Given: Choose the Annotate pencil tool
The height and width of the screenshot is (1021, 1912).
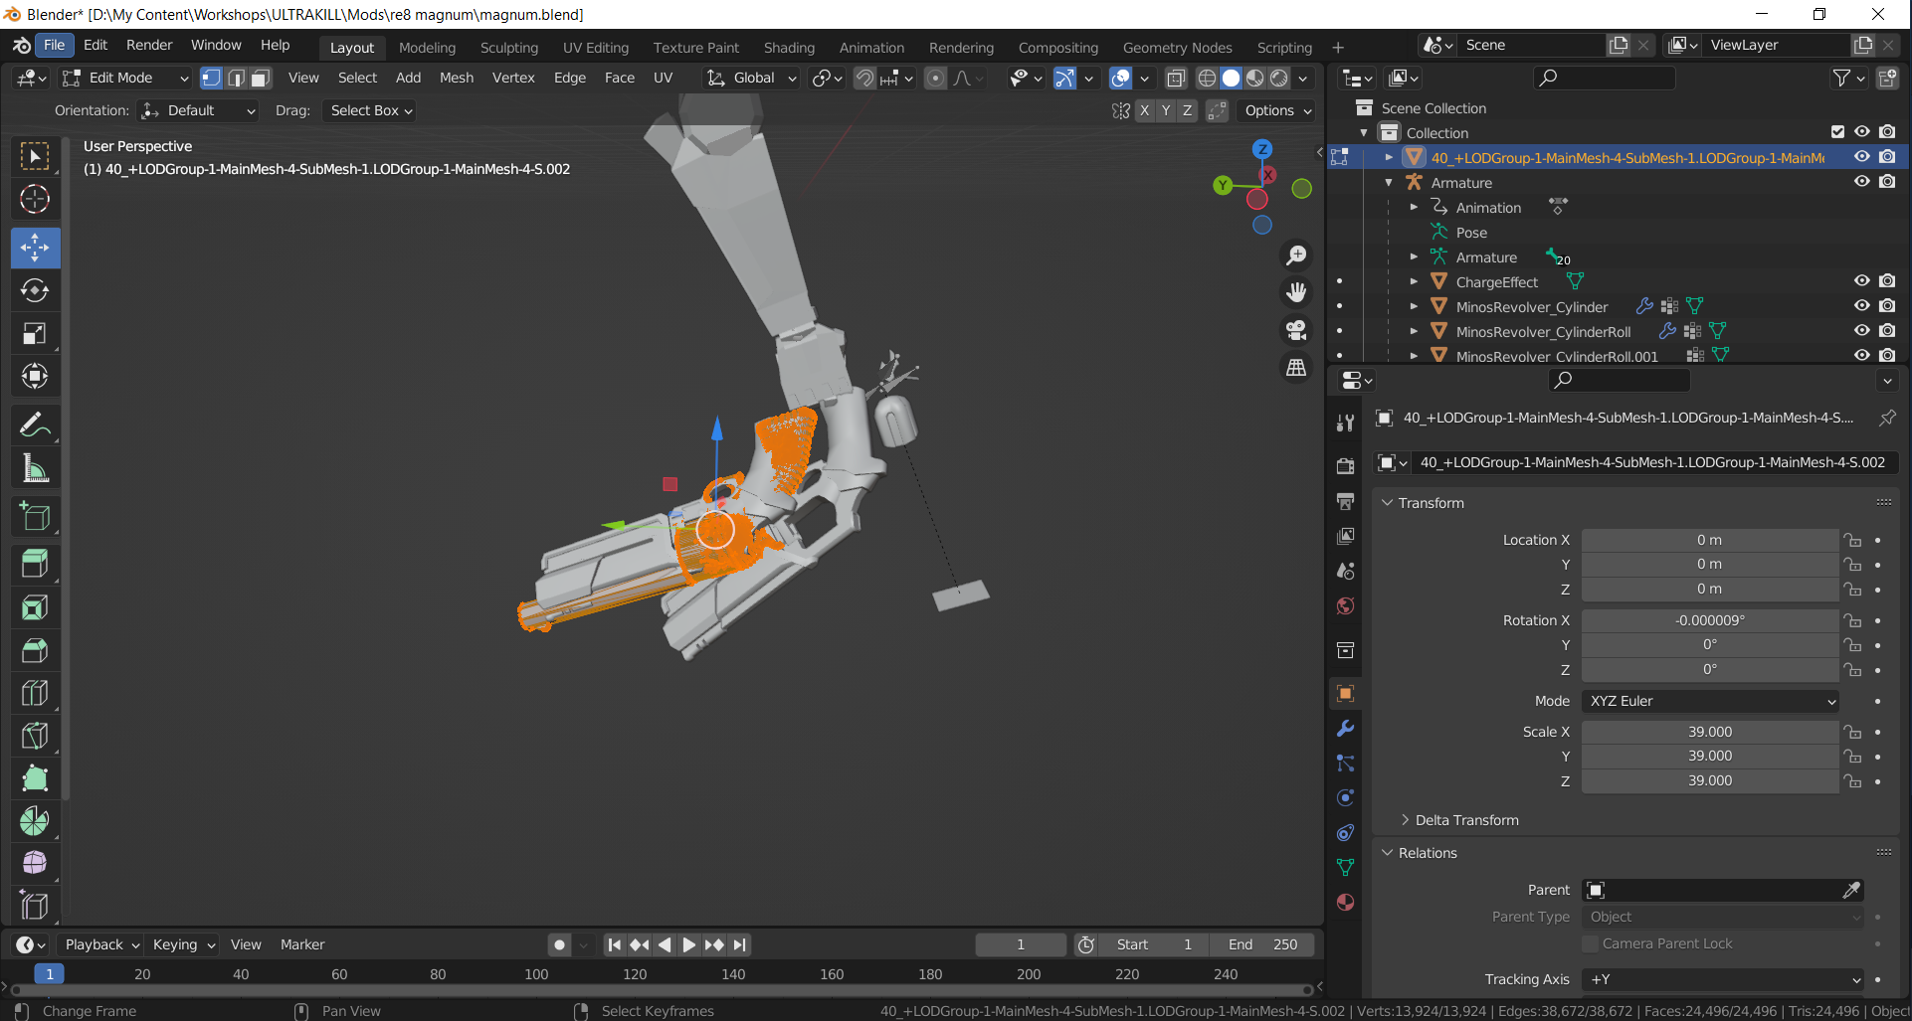Looking at the screenshot, I should click(x=35, y=425).
